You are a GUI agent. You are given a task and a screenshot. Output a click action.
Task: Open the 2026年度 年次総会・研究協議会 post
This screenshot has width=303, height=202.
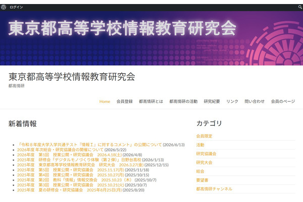pos(60,150)
